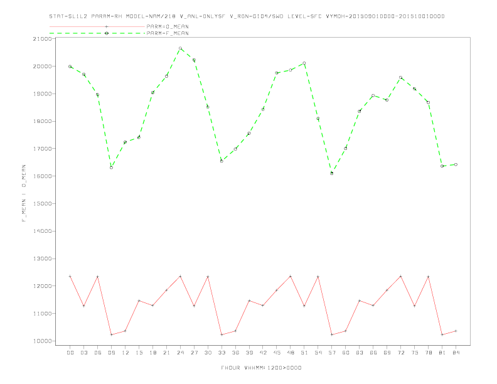Click the LEVEL=SFC header text
The width and height of the screenshot is (497, 384).
coord(304,16)
